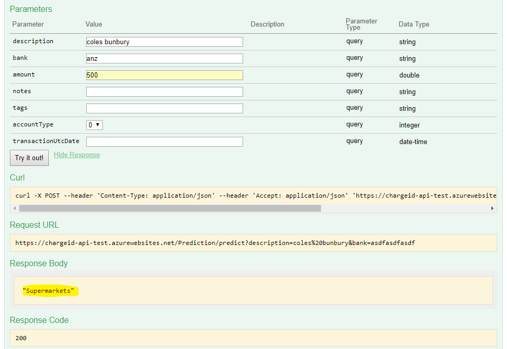Click the accountType parameter name
Screen dimensions: 507x349
point(33,124)
